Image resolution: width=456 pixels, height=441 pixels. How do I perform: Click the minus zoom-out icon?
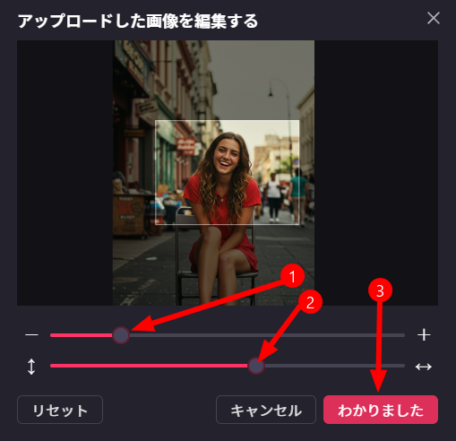click(x=31, y=334)
